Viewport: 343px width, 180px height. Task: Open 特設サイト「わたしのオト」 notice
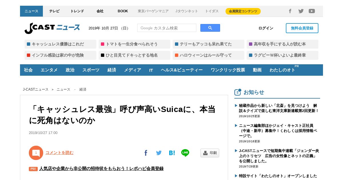(278, 176)
